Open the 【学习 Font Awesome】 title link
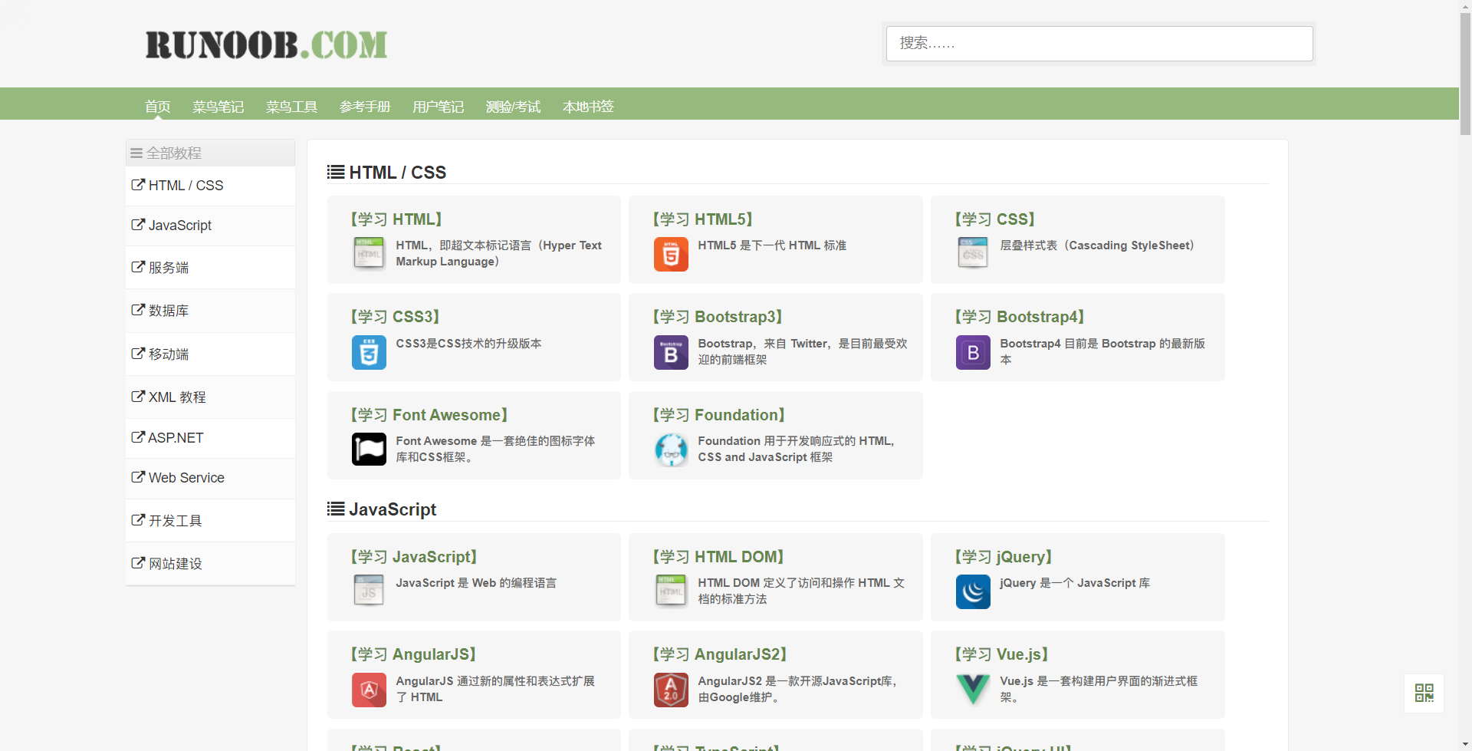The height and width of the screenshot is (751, 1472). coord(429,415)
